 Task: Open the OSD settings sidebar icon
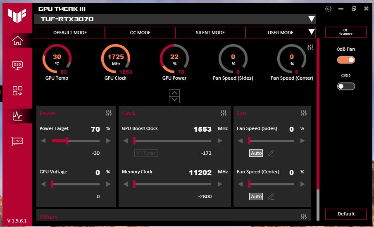(x=17, y=66)
